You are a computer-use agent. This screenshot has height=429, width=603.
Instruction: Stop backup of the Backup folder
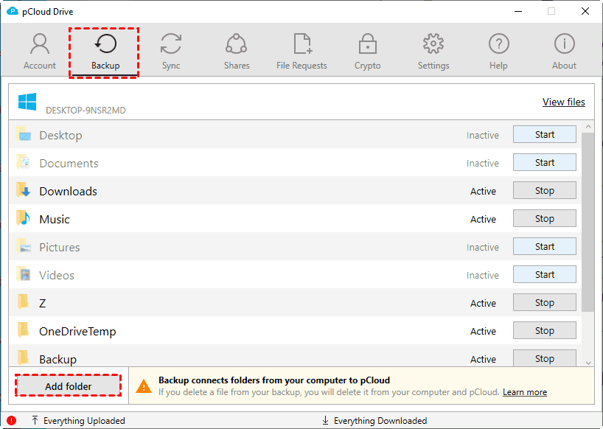coord(545,358)
